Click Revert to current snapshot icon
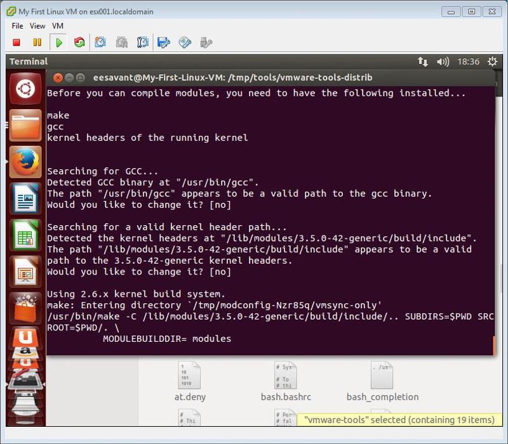This screenshot has width=508, height=444. pos(122,42)
